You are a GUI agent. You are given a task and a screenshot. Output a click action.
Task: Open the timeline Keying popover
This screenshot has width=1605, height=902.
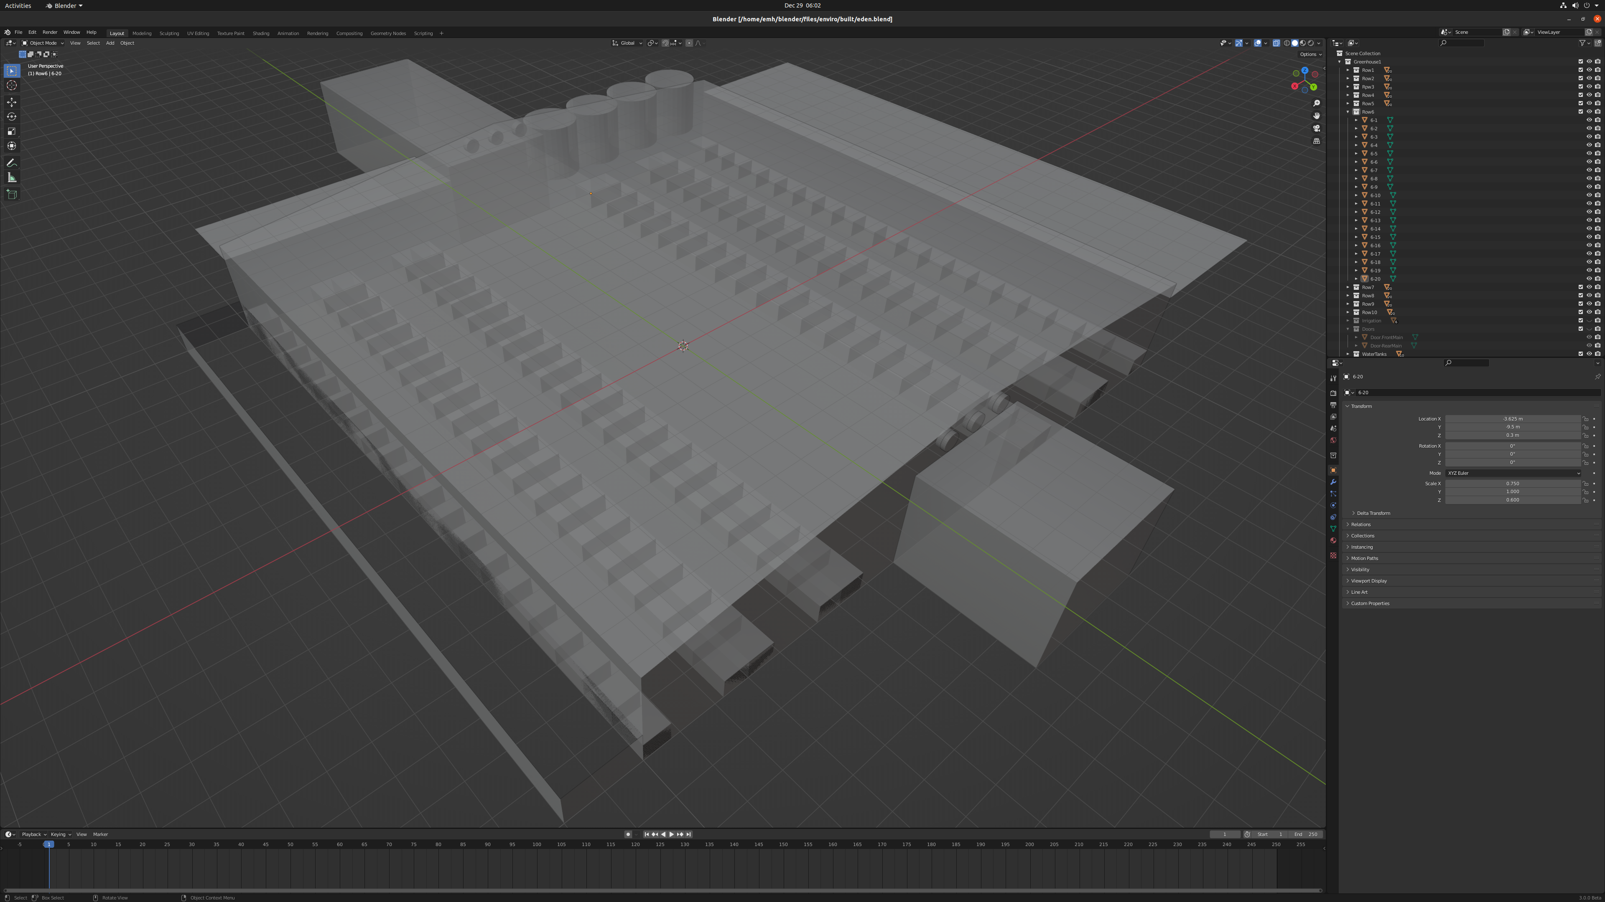click(x=61, y=834)
